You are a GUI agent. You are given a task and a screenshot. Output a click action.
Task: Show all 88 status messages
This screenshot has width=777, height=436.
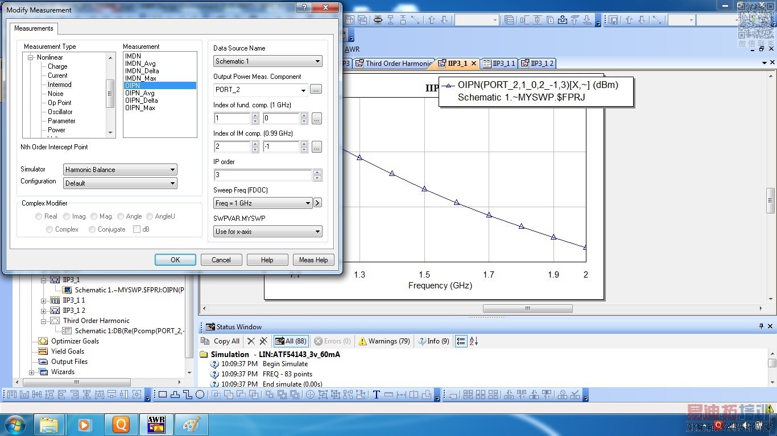click(291, 341)
